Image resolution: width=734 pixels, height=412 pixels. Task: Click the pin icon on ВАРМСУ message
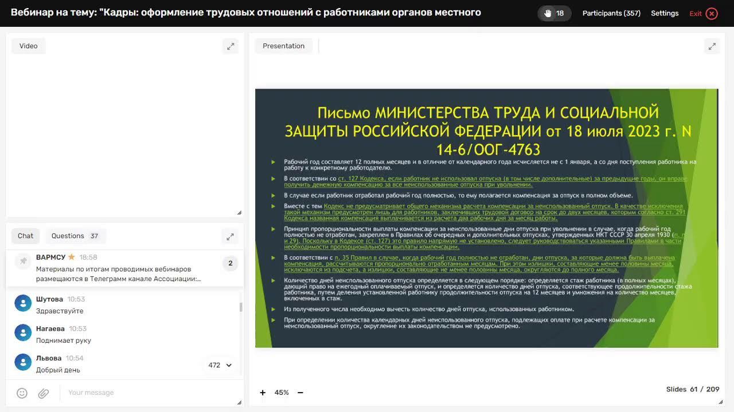click(23, 261)
